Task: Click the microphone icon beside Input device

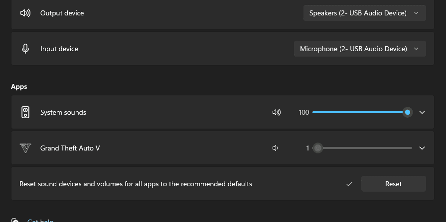Action: 25,49
